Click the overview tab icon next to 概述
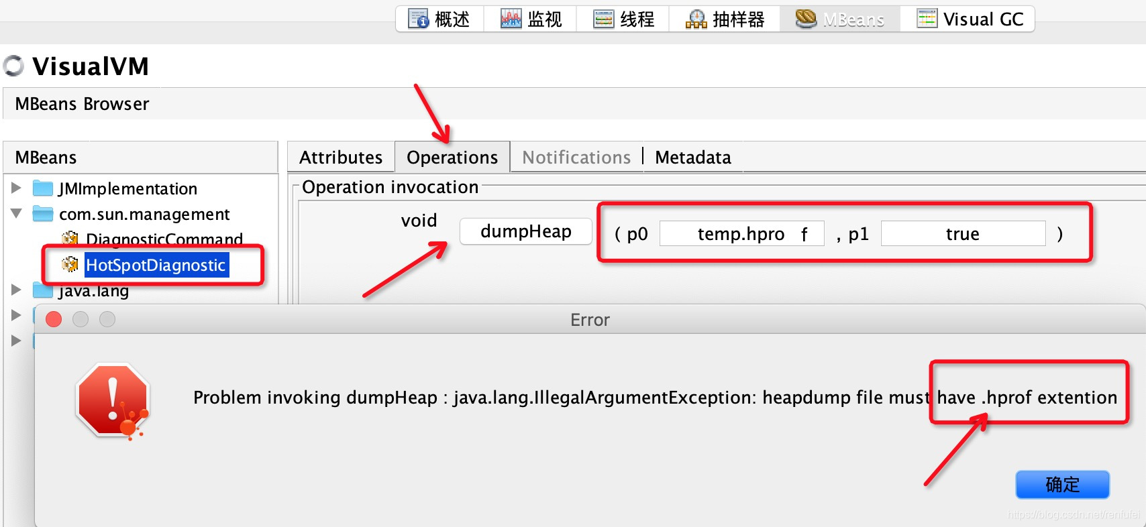This screenshot has height=527, width=1146. (418, 19)
